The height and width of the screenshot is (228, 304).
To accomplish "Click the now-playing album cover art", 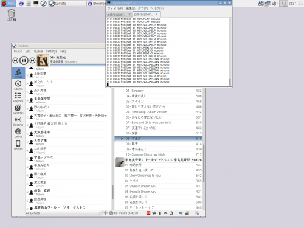I will tap(43, 60).
